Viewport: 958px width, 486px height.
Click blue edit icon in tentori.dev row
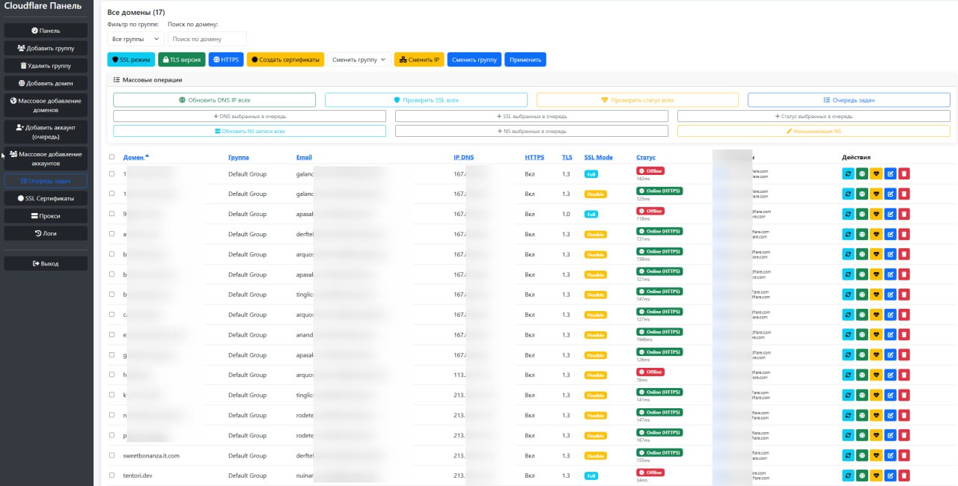pos(890,476)
